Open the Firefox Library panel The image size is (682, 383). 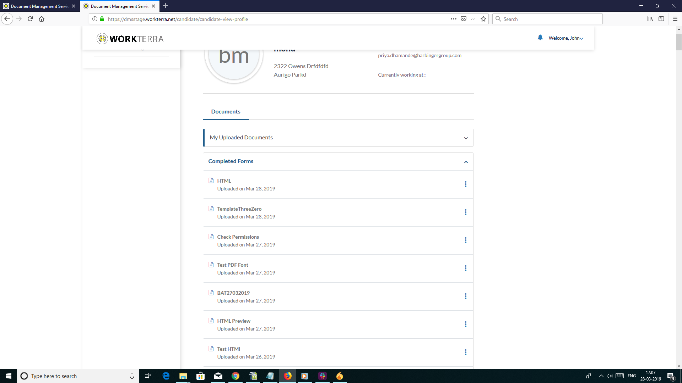tap(650, 19)
